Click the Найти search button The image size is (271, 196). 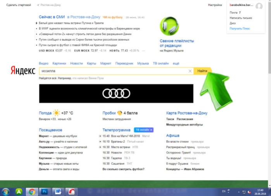[202, 71]
